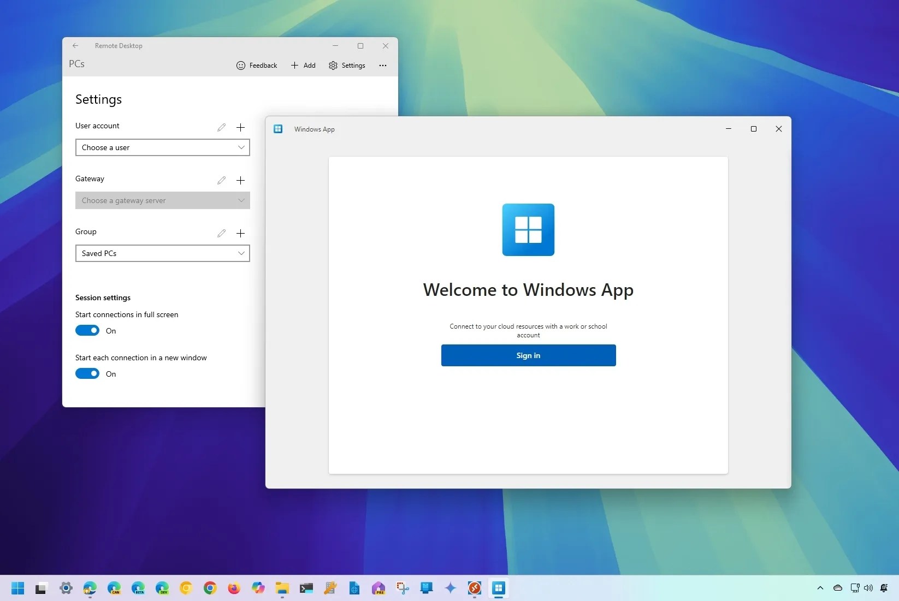The image size is (899, 601).
Task: Edit the Group with the pencil icon
Action: (221, 233)
